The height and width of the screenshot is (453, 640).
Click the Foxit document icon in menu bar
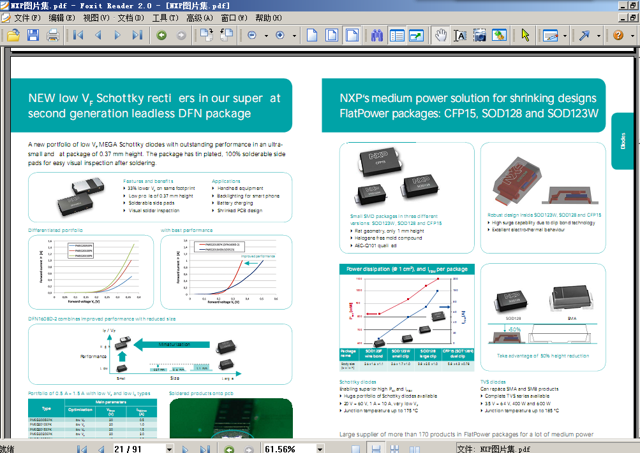point(6,18)
